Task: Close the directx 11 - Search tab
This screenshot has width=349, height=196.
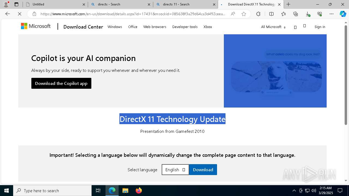Action: point(214,4)
